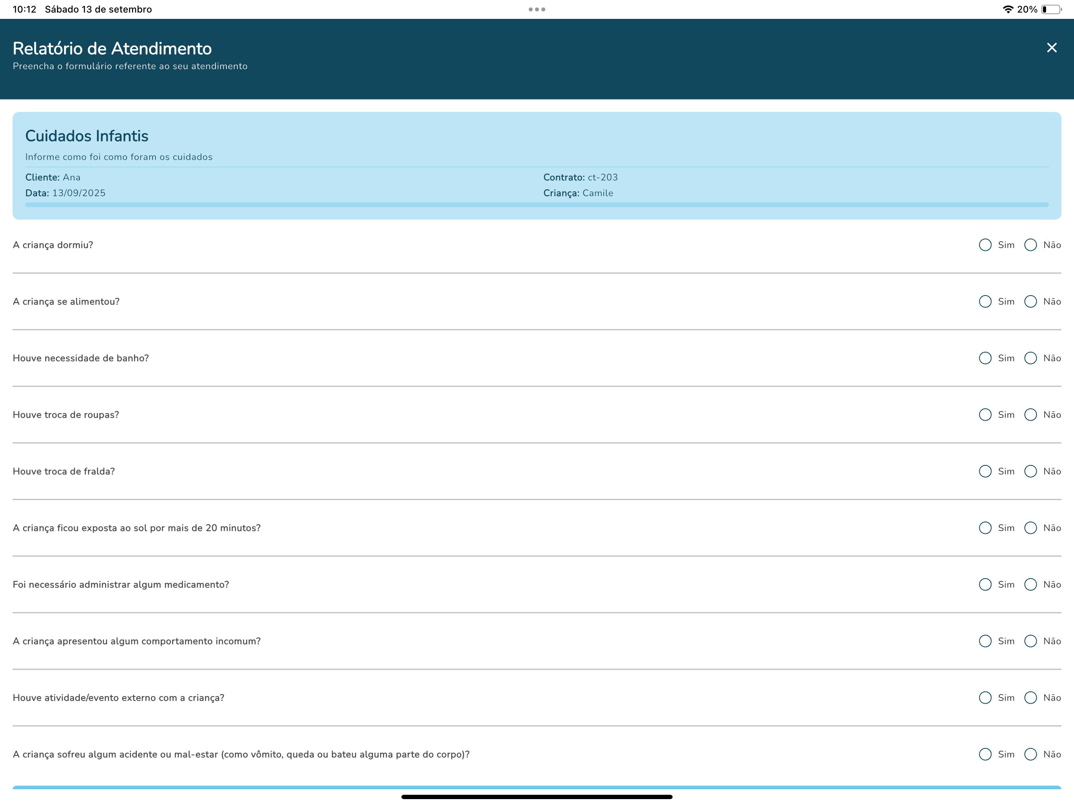Click the 'Criança: Camile' field

[578, 193]
